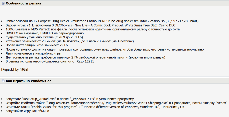Click the Razor12911 compression library line
Screen dimensions: 229x117
50,61
